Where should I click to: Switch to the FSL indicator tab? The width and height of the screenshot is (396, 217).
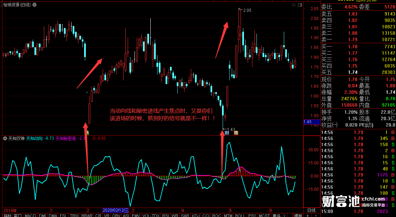[63, 216]
